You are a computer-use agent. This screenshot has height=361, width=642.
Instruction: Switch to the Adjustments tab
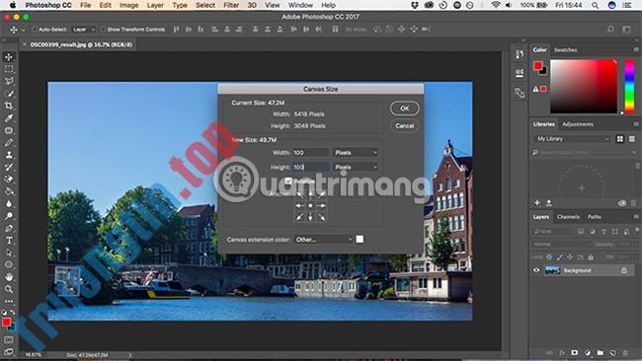[x=578, y=124]
